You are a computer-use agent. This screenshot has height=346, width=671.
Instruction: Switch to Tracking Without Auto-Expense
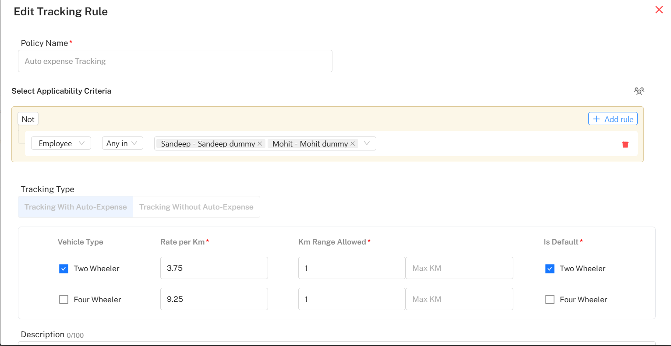[x=196, y=207]
